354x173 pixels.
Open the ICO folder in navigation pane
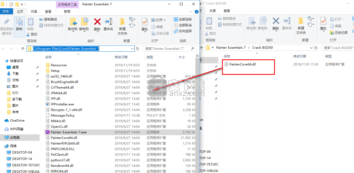click(x=15, y=93)
